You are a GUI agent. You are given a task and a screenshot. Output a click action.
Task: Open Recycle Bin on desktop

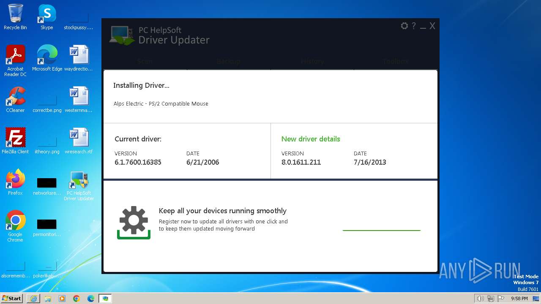click(15, 17)
